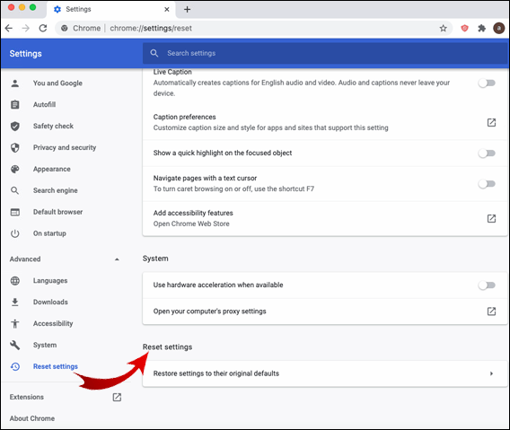The height and width of the screenshot is (430, 510).
Task: Reload the page using the refresh icon
Action: (x=43, y=29)
